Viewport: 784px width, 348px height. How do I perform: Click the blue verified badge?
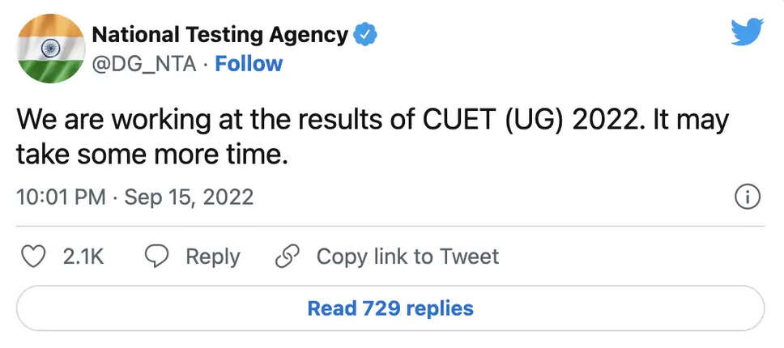366,35
